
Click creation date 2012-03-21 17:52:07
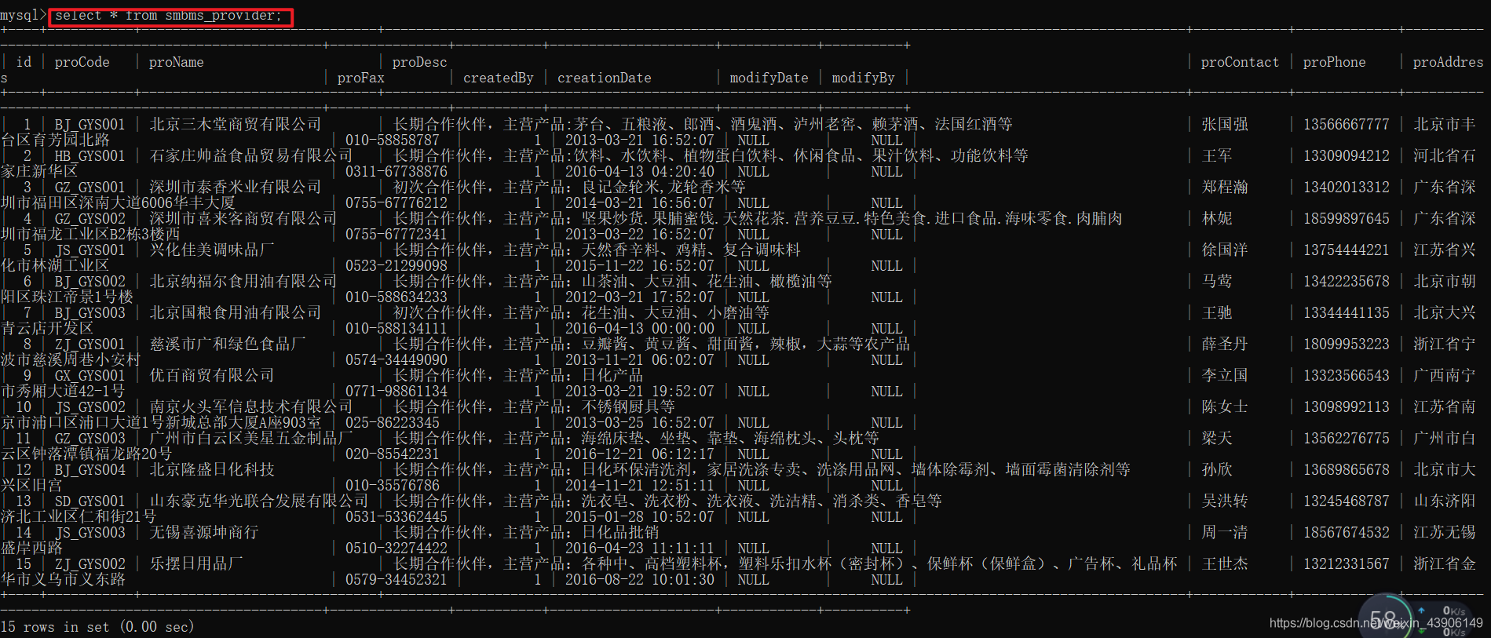640,297
